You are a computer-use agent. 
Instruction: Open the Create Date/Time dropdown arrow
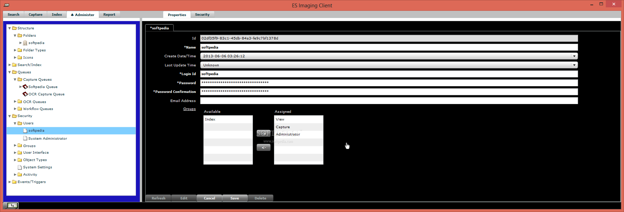pos(574,56)
